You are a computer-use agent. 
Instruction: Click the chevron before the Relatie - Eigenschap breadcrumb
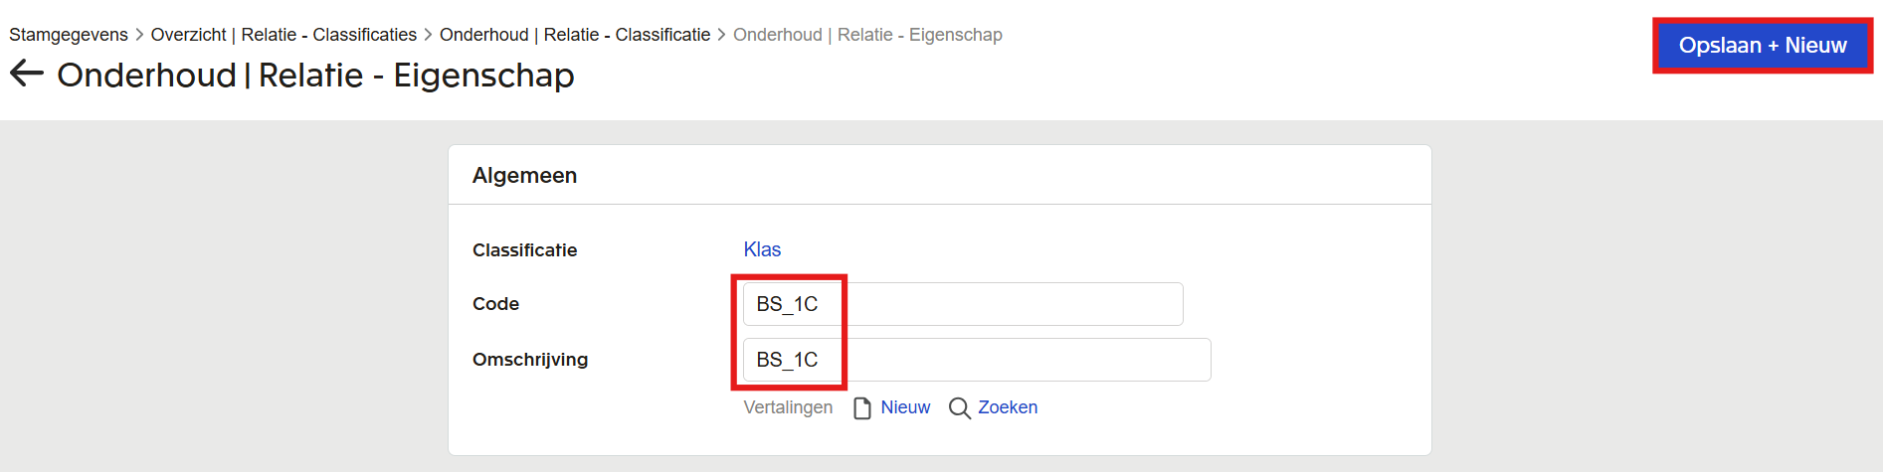point(722,35)
